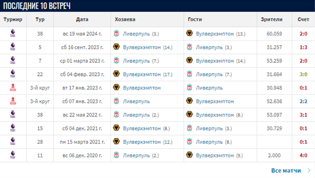Click Wolverhampton crest in 16 сент. 2023 home column
315x178 pixels.
116,47
